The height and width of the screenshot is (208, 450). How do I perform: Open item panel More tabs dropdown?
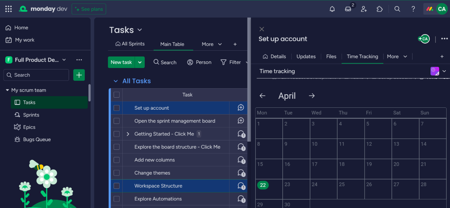[397, 56]
